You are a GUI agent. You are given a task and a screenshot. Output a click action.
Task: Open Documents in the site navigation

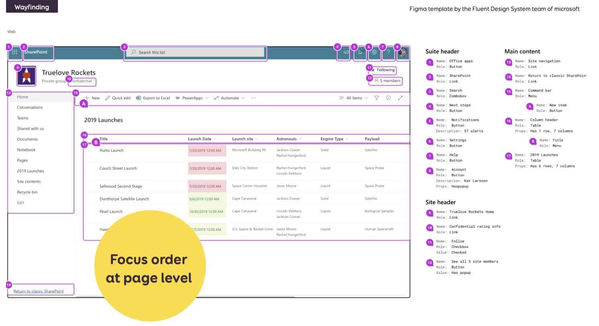(27, 139)
